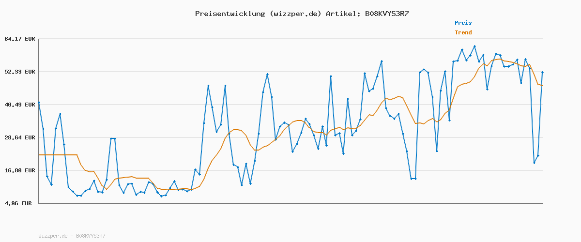
Task: Click the "Preis" legend label
Action: click(463, 23)
